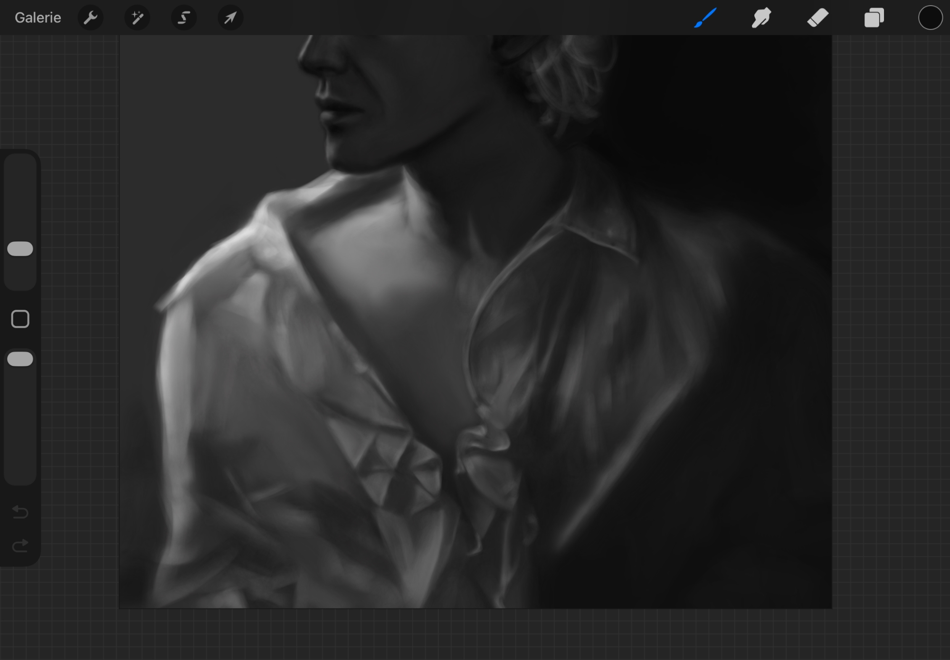Select the Eraser tool
Image resolution: width=950 pixels, height=660 pixels.
(818, 18)
